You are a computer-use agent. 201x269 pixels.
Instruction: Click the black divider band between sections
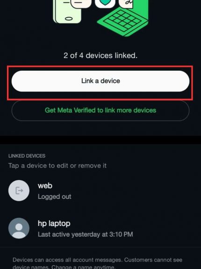(100, 140)
